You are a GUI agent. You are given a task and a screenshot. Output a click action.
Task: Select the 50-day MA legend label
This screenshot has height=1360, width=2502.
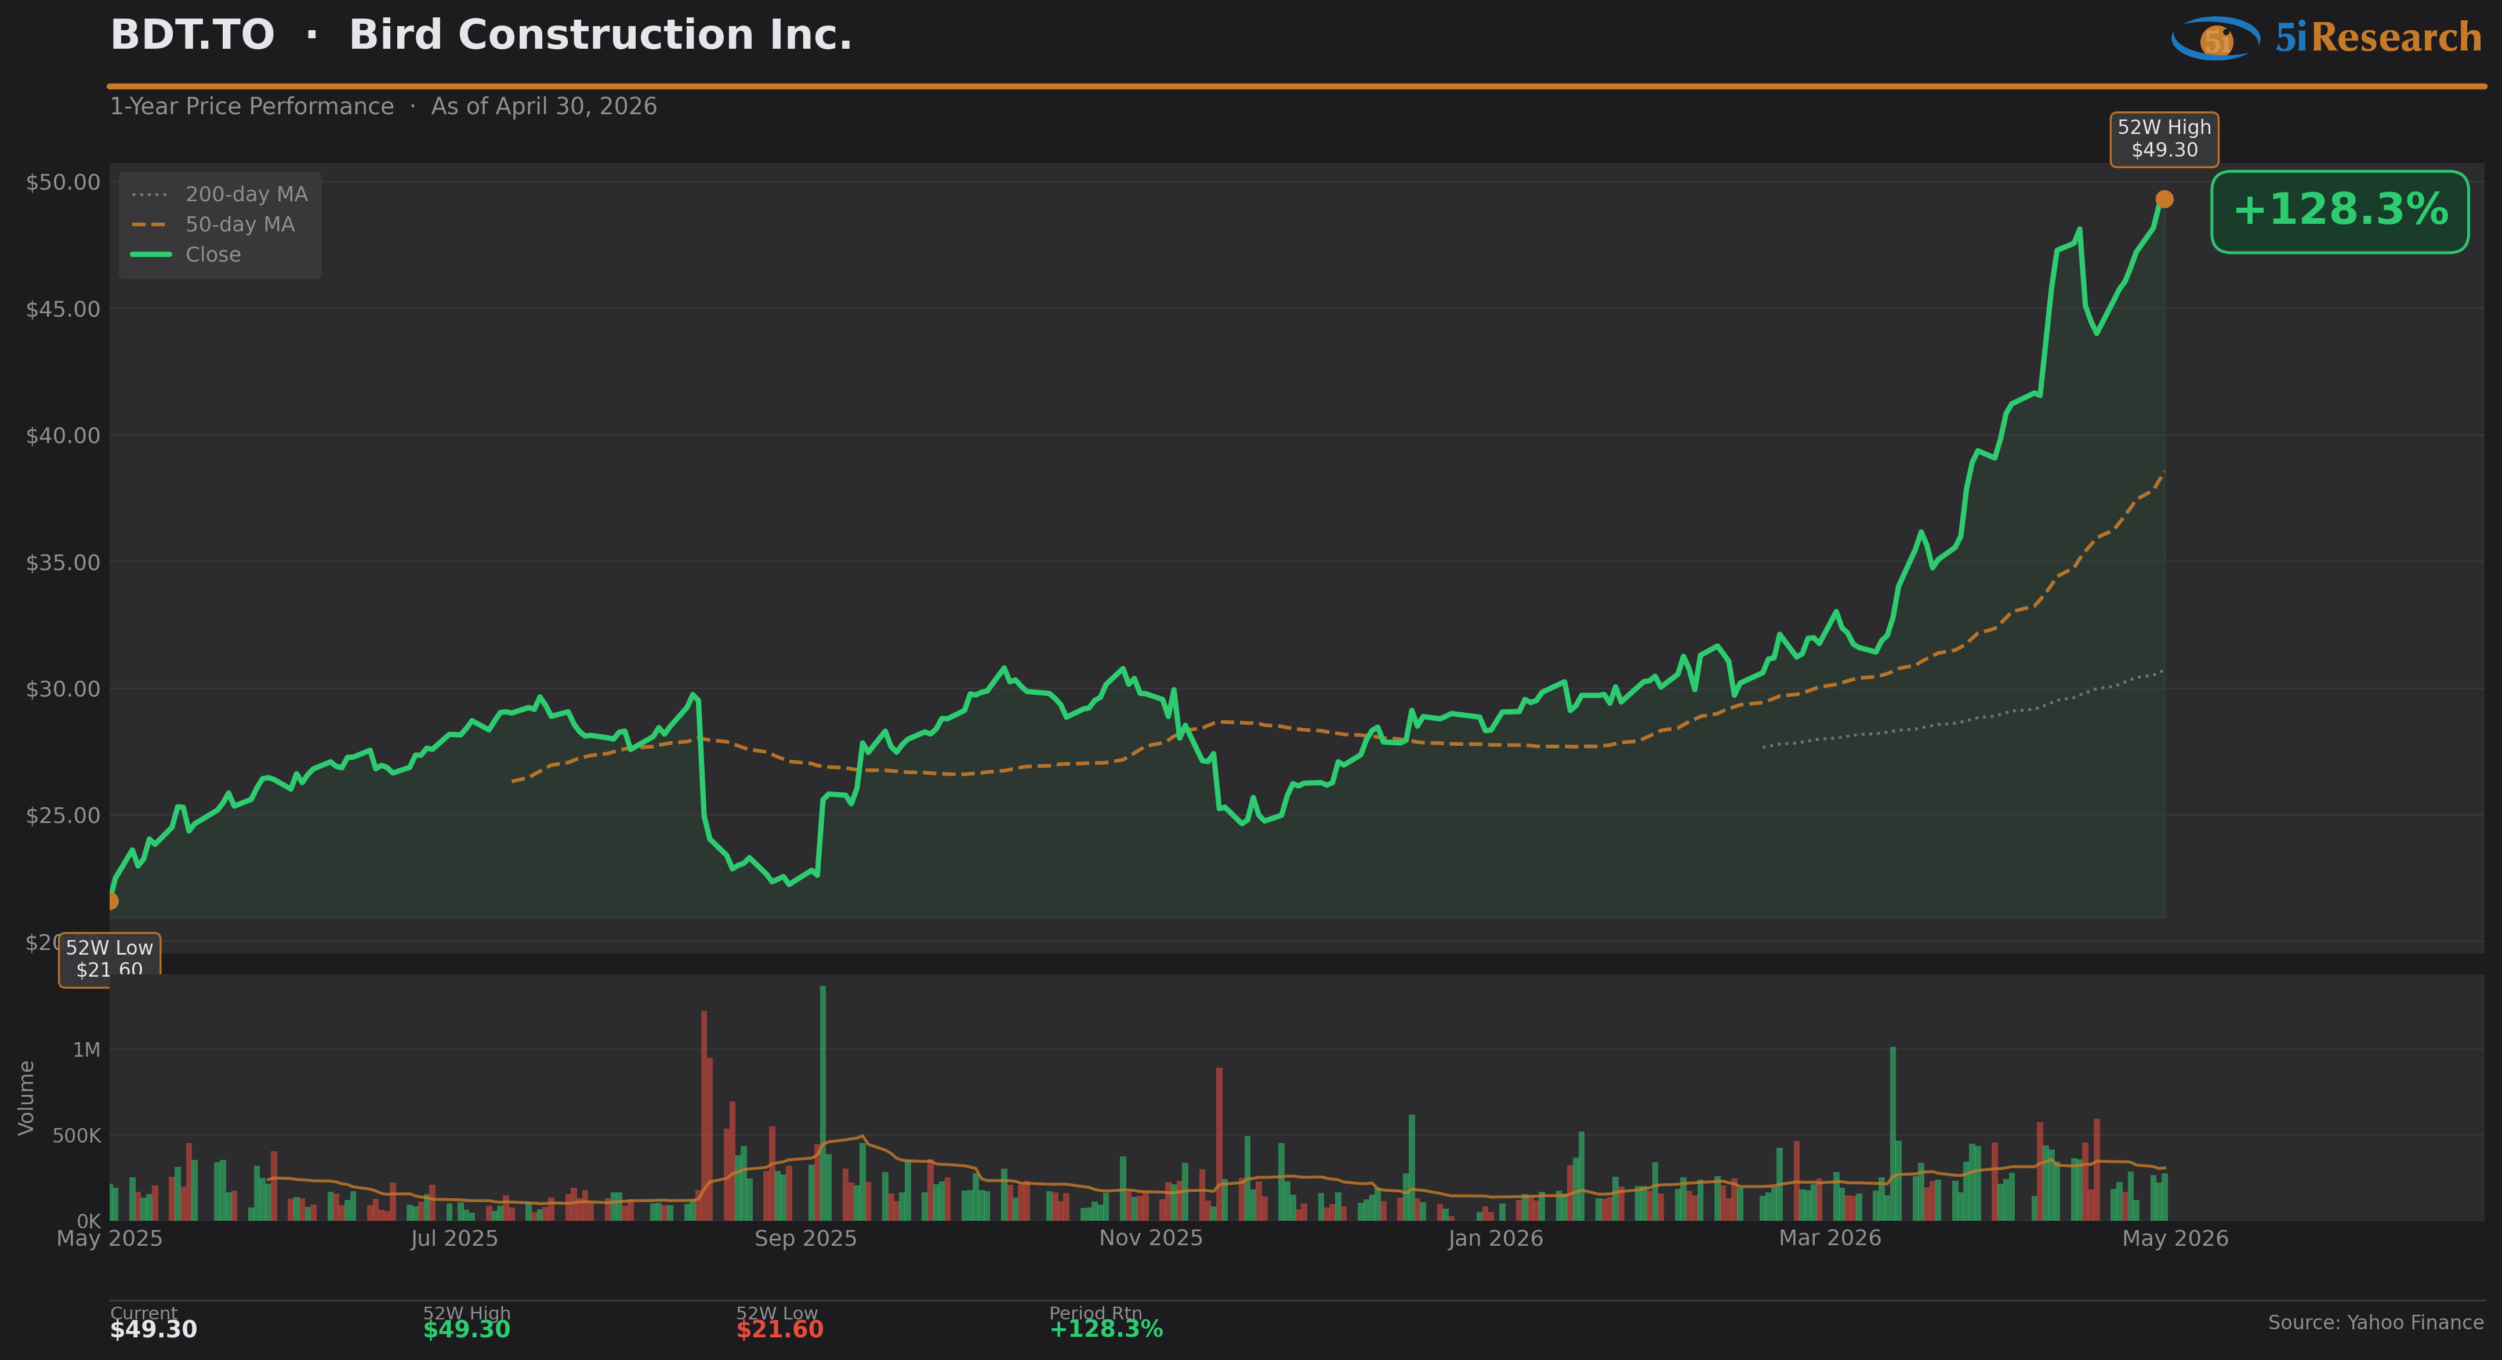pos(240,224)
